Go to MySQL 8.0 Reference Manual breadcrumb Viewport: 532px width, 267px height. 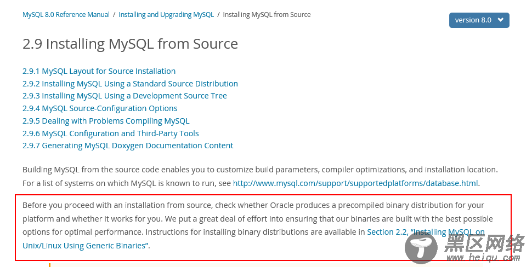coord(66,15)
